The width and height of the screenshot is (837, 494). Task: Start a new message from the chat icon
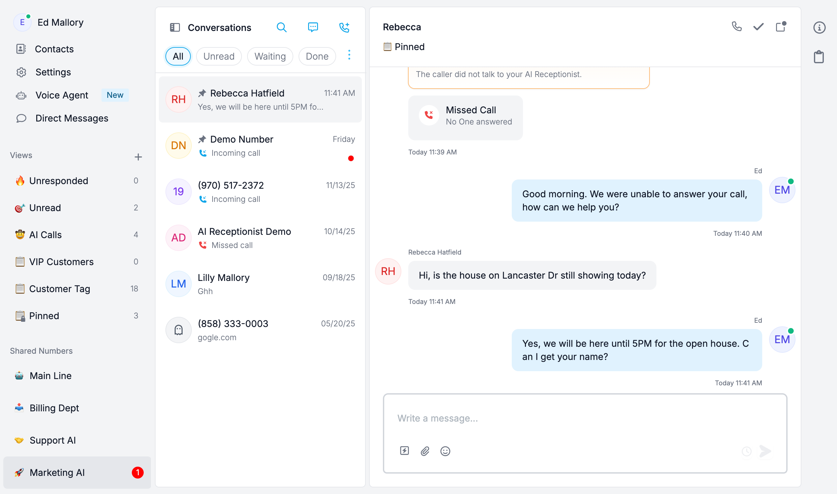[x=312, y=27]
